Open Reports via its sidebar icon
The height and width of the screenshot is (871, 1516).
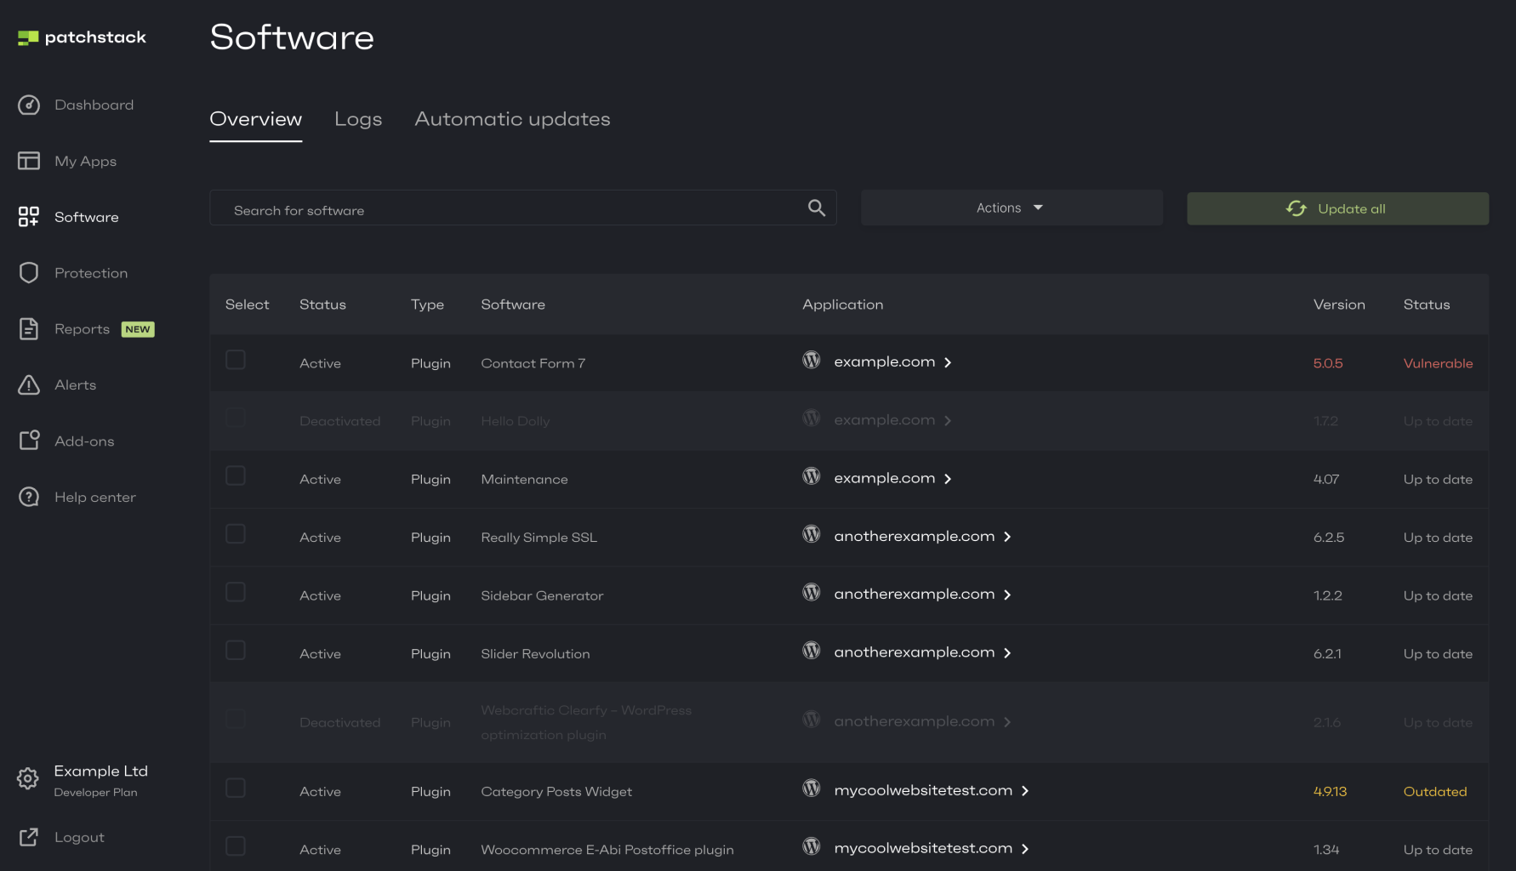[x=28, y=328]
